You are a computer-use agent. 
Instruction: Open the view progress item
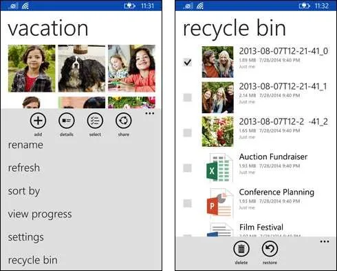click(x=40, y=214)
